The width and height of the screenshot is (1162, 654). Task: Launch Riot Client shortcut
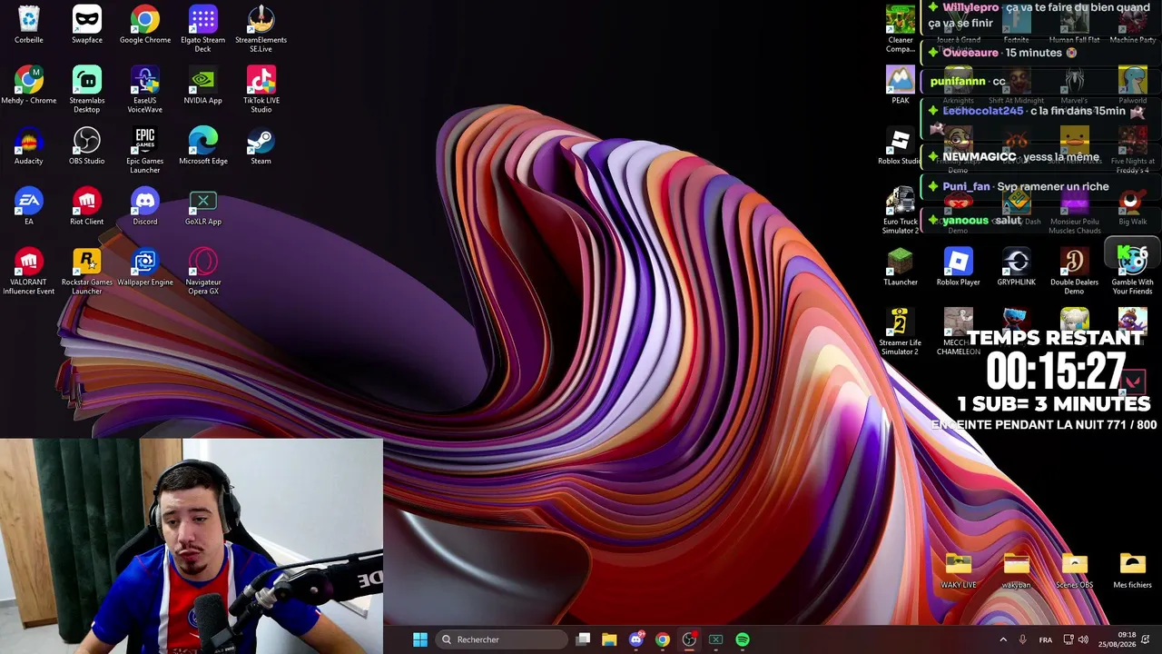[x=87, y=206]
